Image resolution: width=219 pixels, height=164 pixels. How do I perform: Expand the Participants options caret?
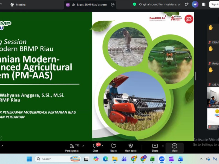coord(83,146)
